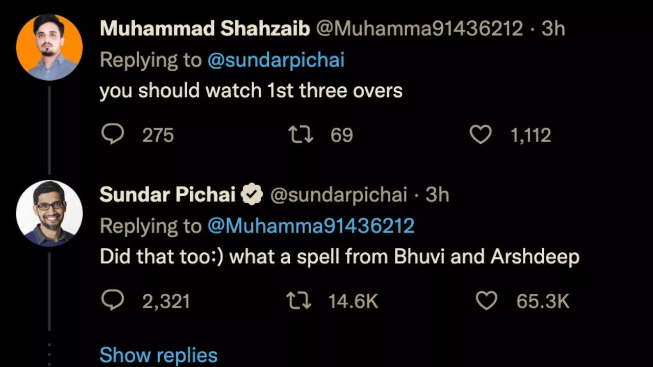Open the @sundarpichai mention link
The image size is (653, 367).
(276, 60)
